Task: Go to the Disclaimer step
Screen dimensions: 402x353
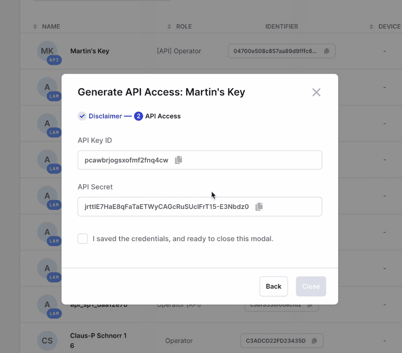Action: (105, 116)
